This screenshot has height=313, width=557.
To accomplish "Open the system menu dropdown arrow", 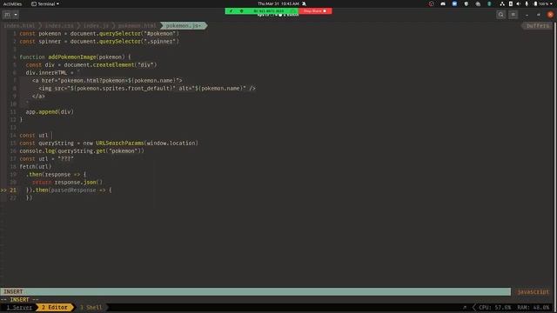I will click(552, 3).
